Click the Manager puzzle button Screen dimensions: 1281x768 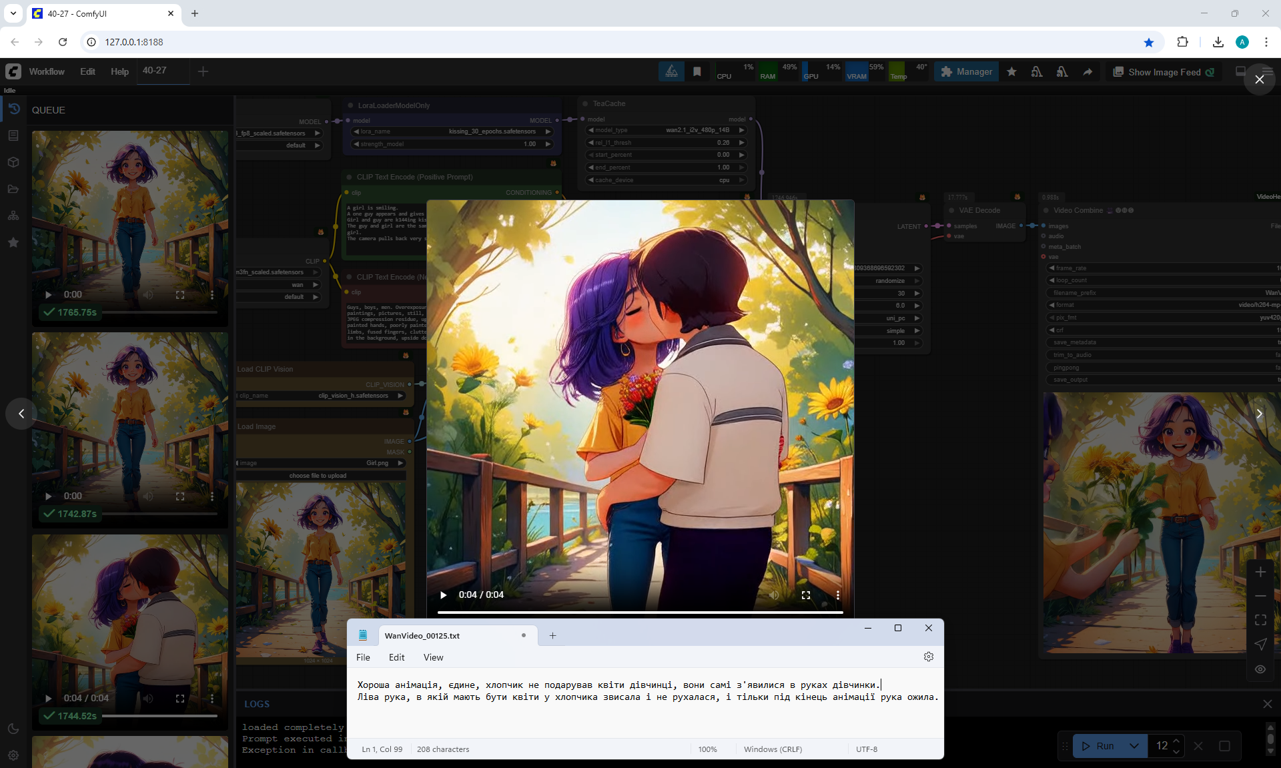pyautogui.click(x=966, y=72)
